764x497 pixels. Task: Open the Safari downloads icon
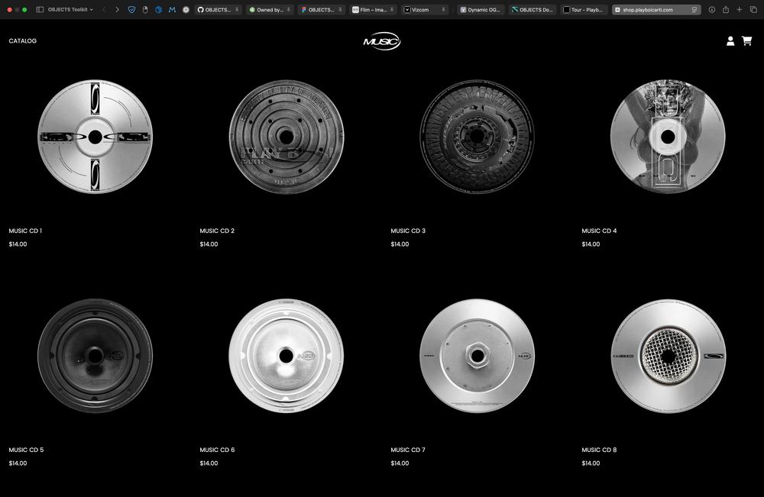[711, 10]
